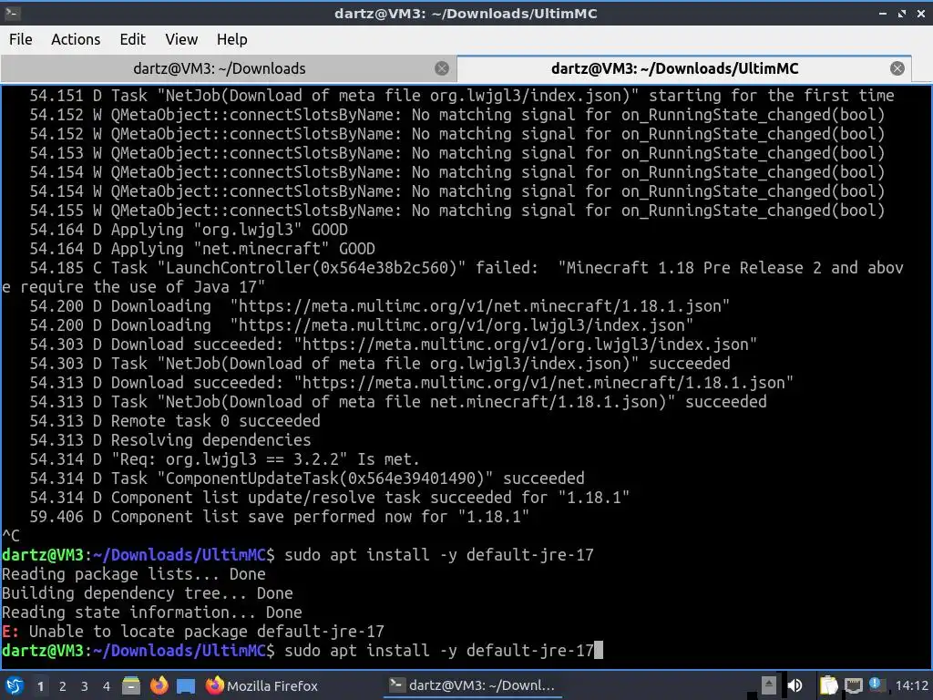933x700 pixels.
Task: Launch Firefox from the quick launch icon
Action: point(159,685)
